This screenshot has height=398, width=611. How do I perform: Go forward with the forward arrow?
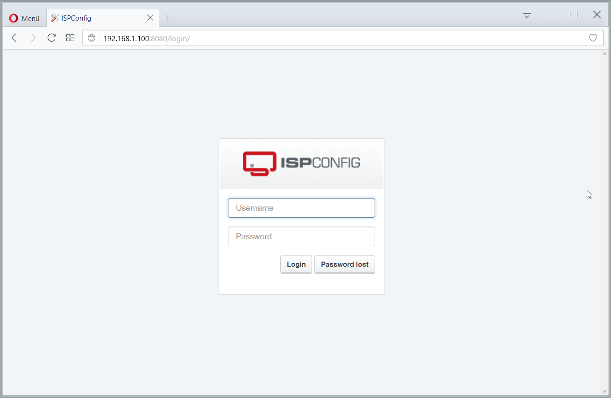[33, 38]
